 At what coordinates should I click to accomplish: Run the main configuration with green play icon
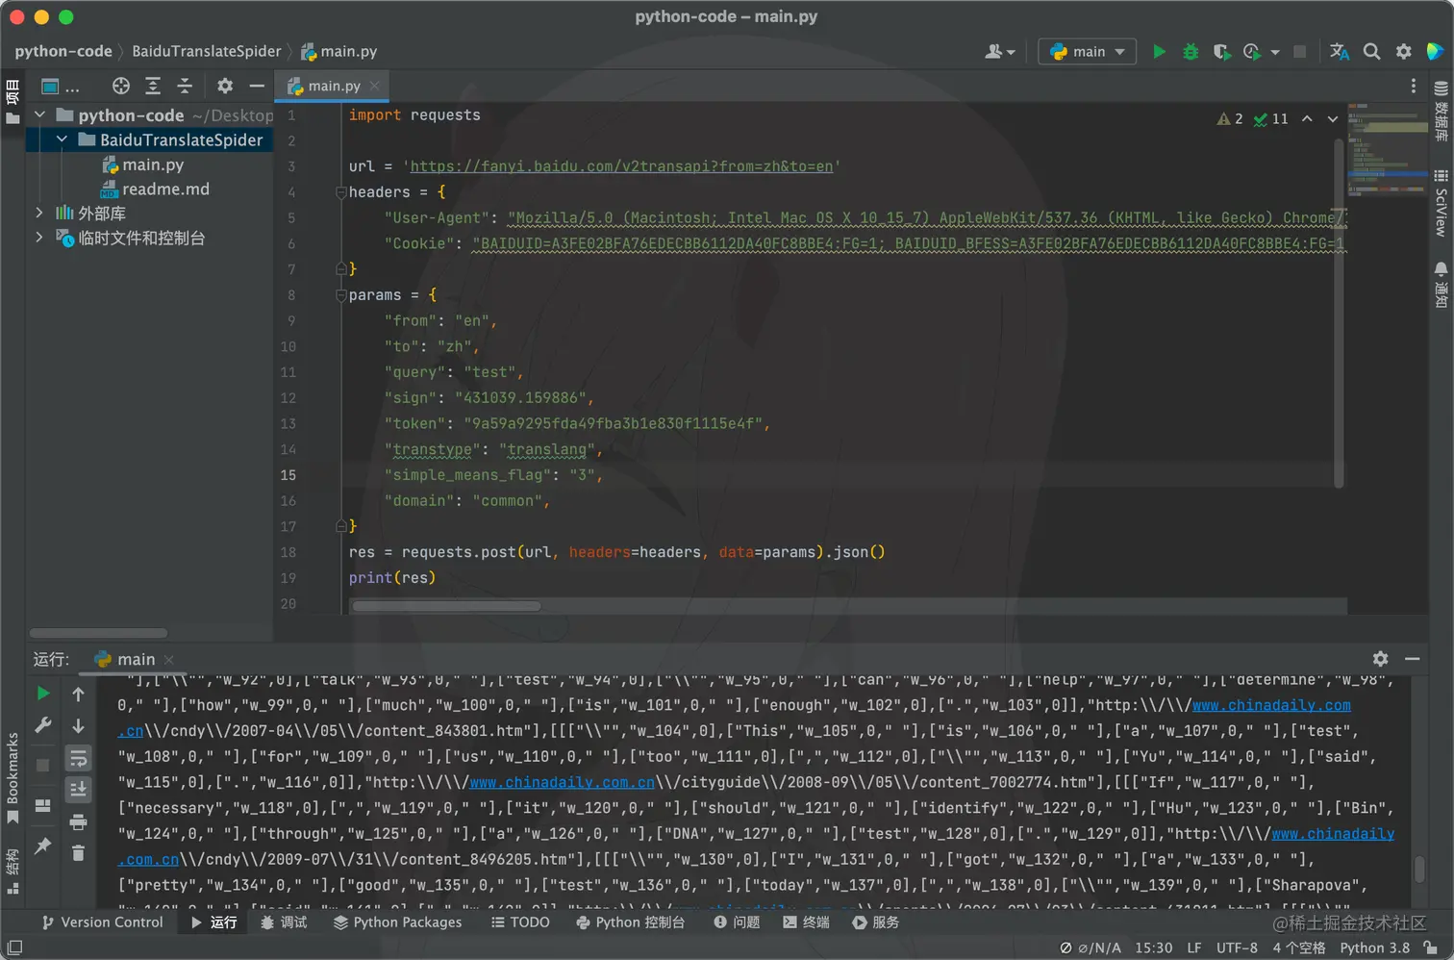[x=1159, y=52]
